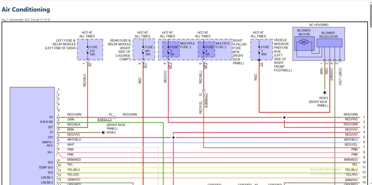Click the Blower Regulator box in AC Housing
Viewport: 372px width, 185px height.
329,43
